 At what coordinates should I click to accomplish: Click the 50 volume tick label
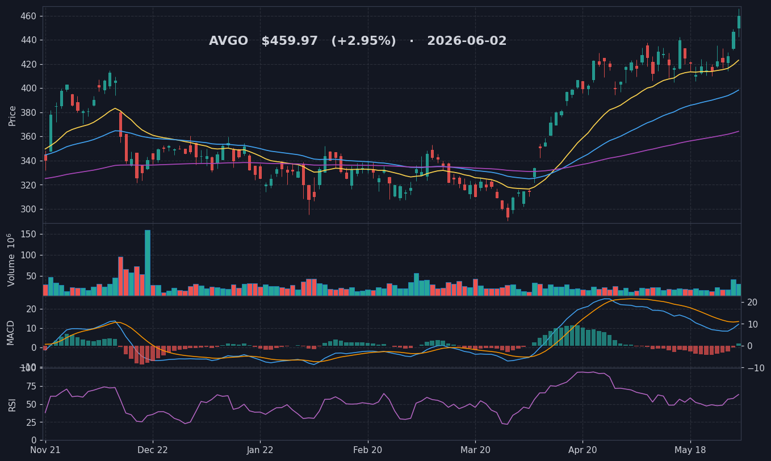[31, 276]
